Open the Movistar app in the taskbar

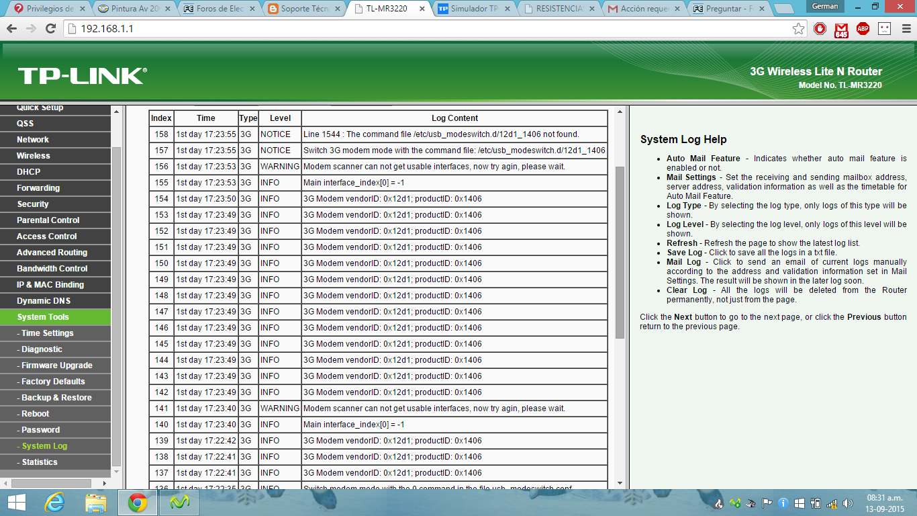pyautogui.click(x=179, y=503)
